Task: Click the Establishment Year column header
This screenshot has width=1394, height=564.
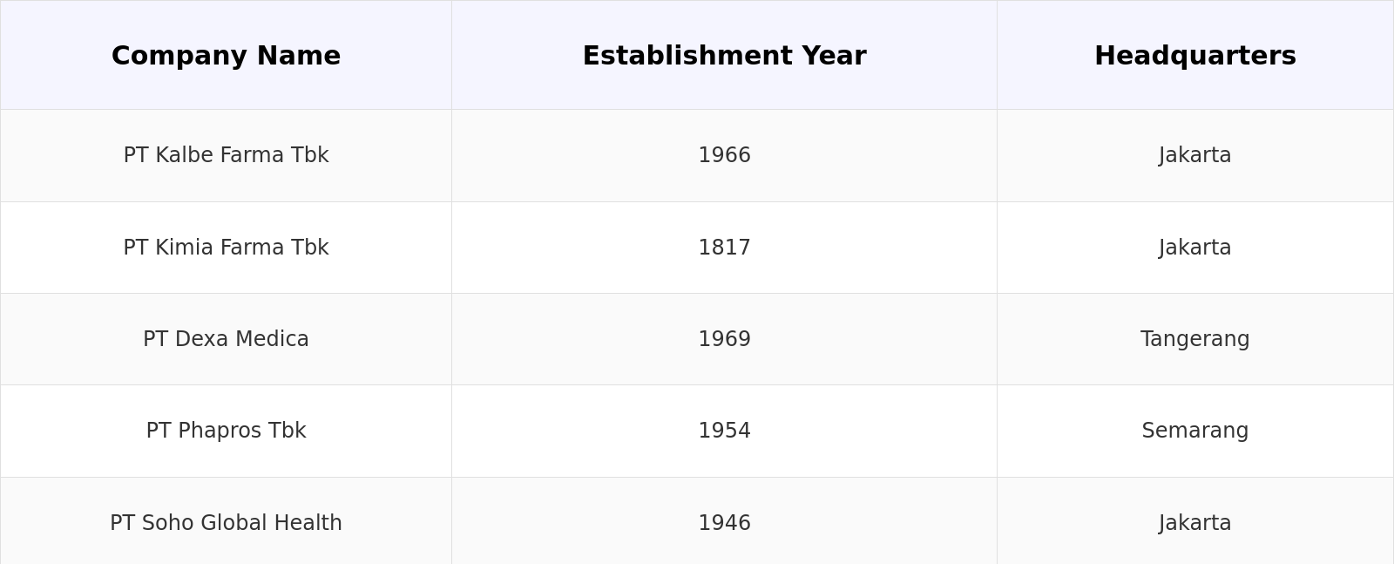Action: click(x=724, y=57)
